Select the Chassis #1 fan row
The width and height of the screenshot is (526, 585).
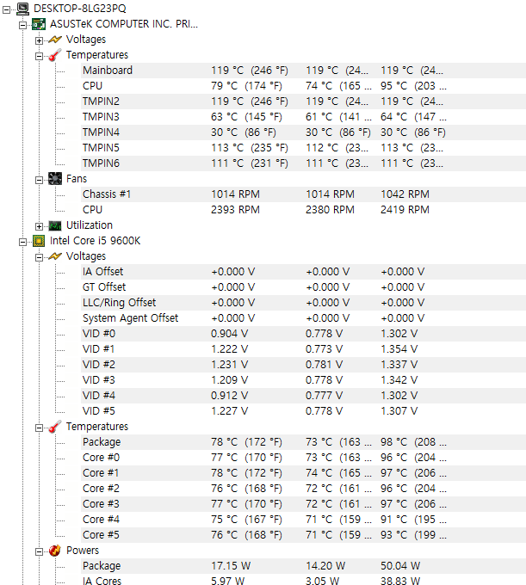click(107, 194)
